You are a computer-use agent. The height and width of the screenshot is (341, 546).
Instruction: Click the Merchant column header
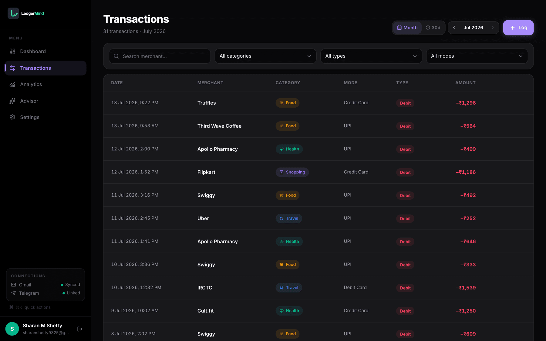coord(210,83)
